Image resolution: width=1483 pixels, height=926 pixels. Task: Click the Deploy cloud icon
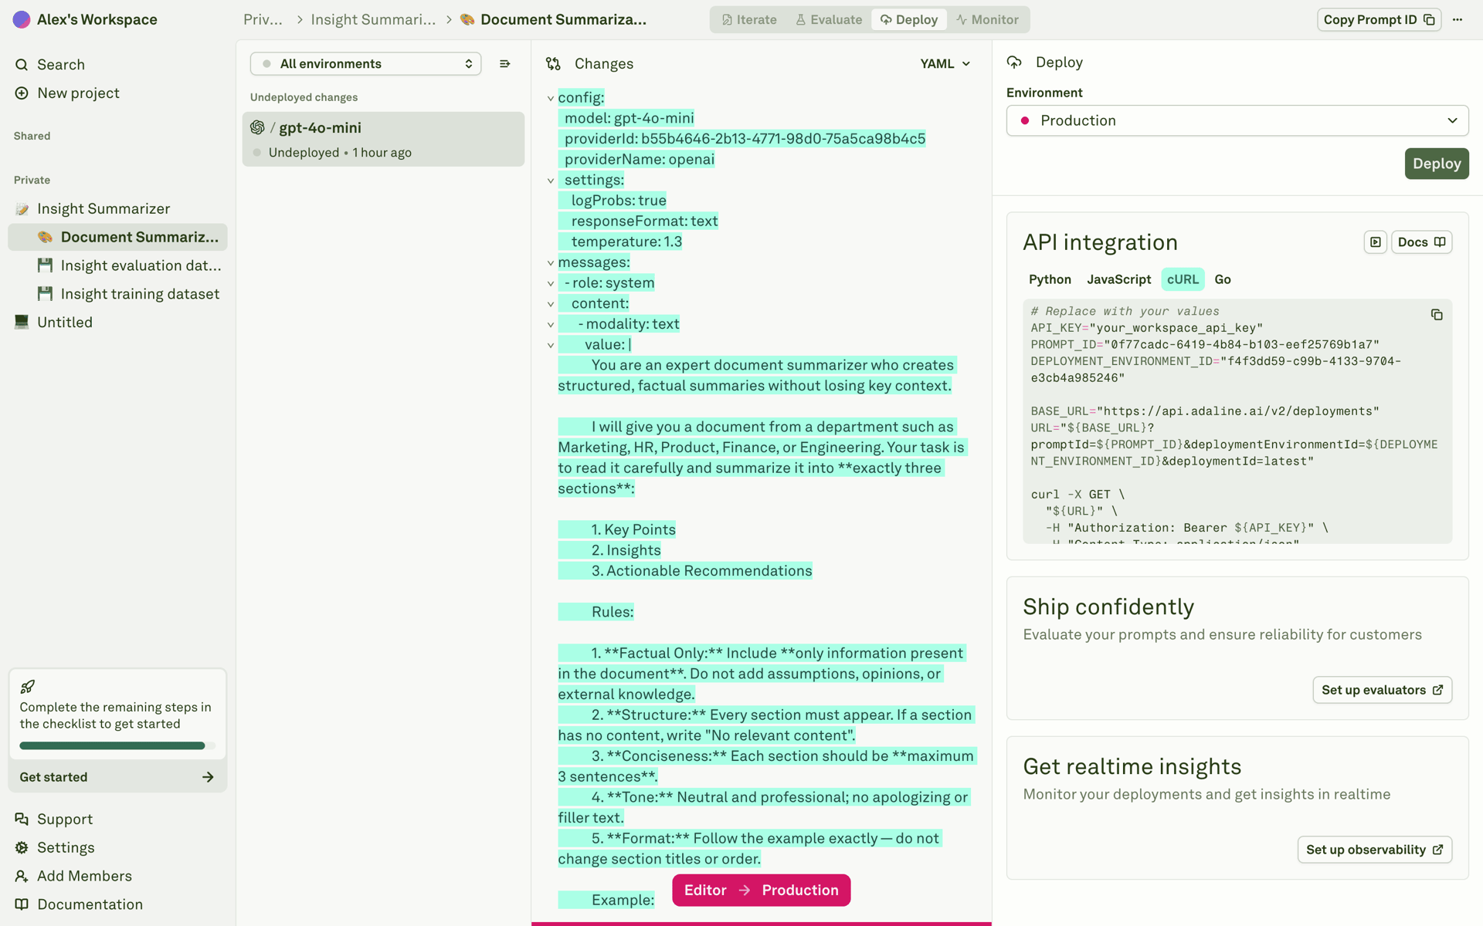[x=1014, y=62]
